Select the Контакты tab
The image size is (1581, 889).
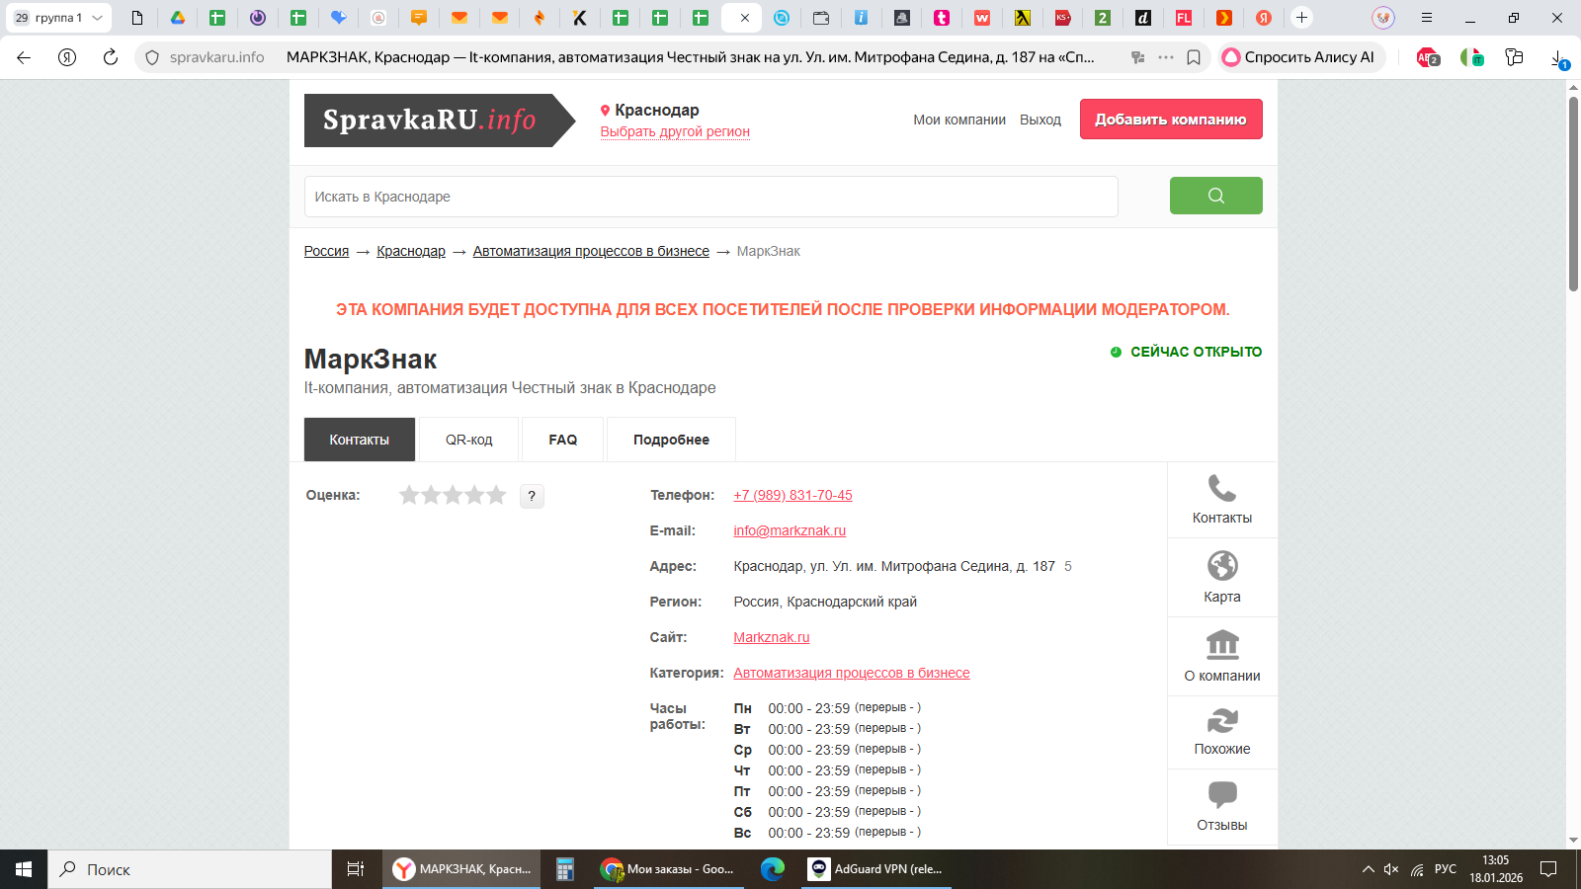(359, 440)
